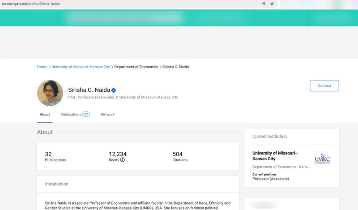Click the profile name heading Sirisha C. Naidu
The height and width of the screenshot is (210, 358).
[89, 90]
